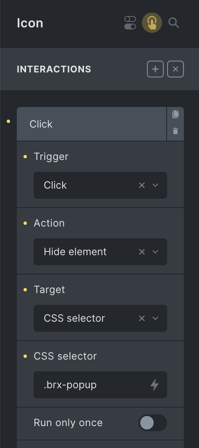The height and width of the screenshot is (448, 199).
Task: Select the Click interaction header row
Action: pos(92,124)
